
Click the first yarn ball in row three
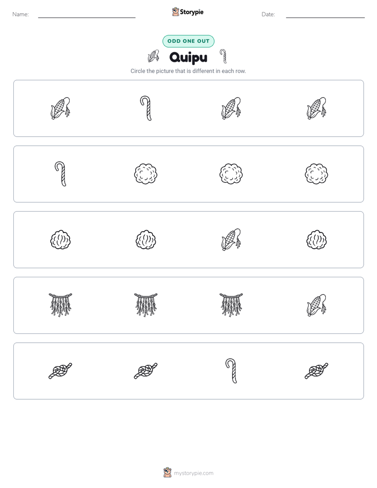click(x=60, y=240)
